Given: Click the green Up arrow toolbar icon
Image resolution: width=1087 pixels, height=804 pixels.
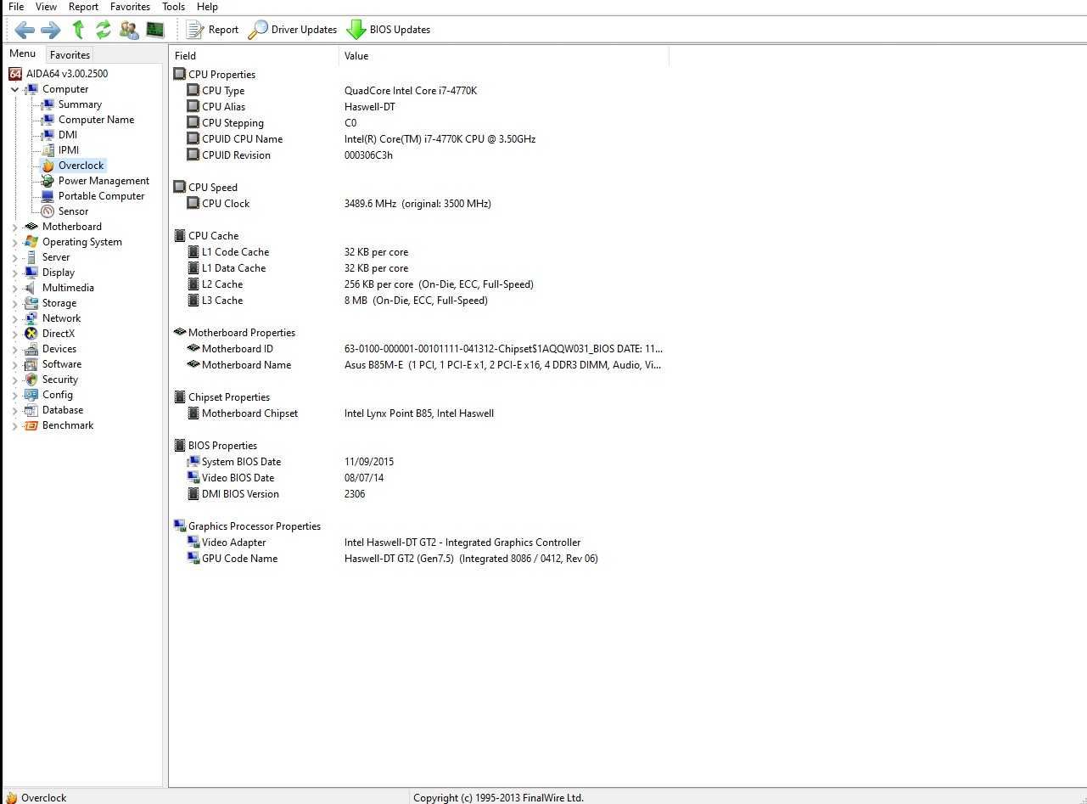Looking at the screenshot, I should (78, 30).
